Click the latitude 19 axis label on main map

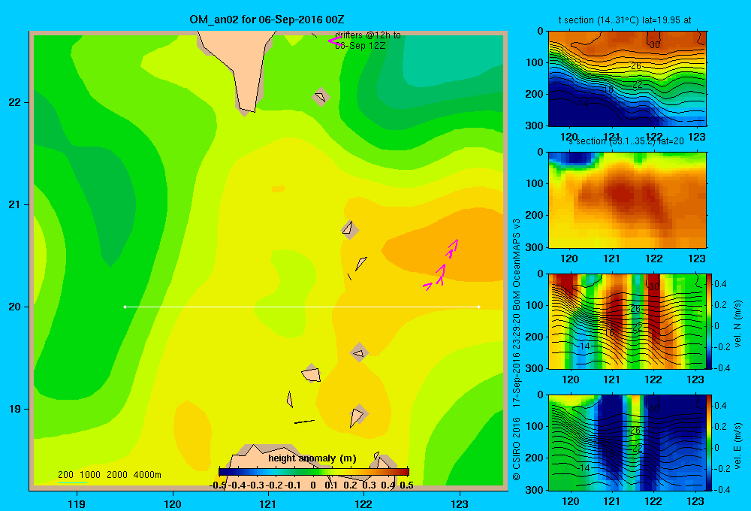(x=15, y=409)
